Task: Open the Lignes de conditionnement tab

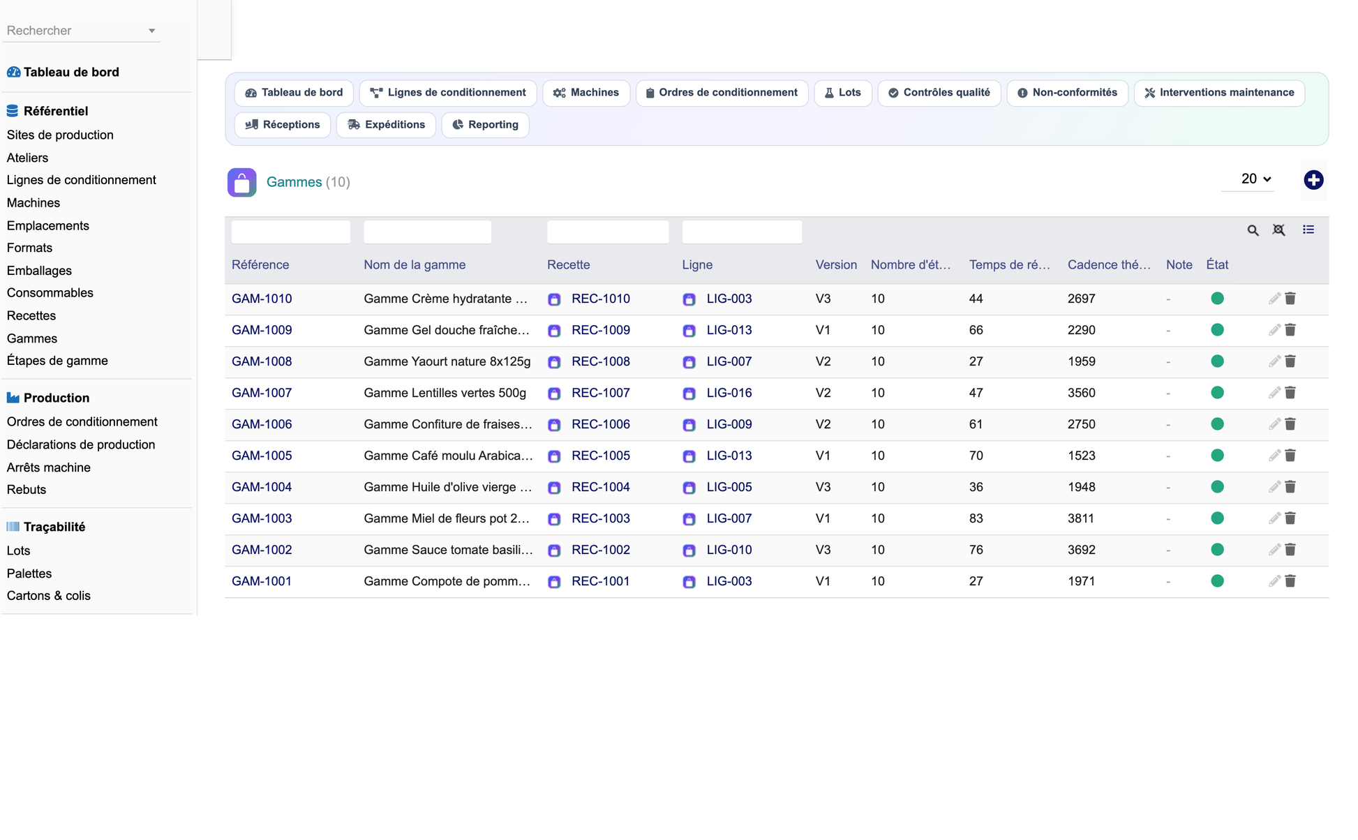Action: [448, 93]
